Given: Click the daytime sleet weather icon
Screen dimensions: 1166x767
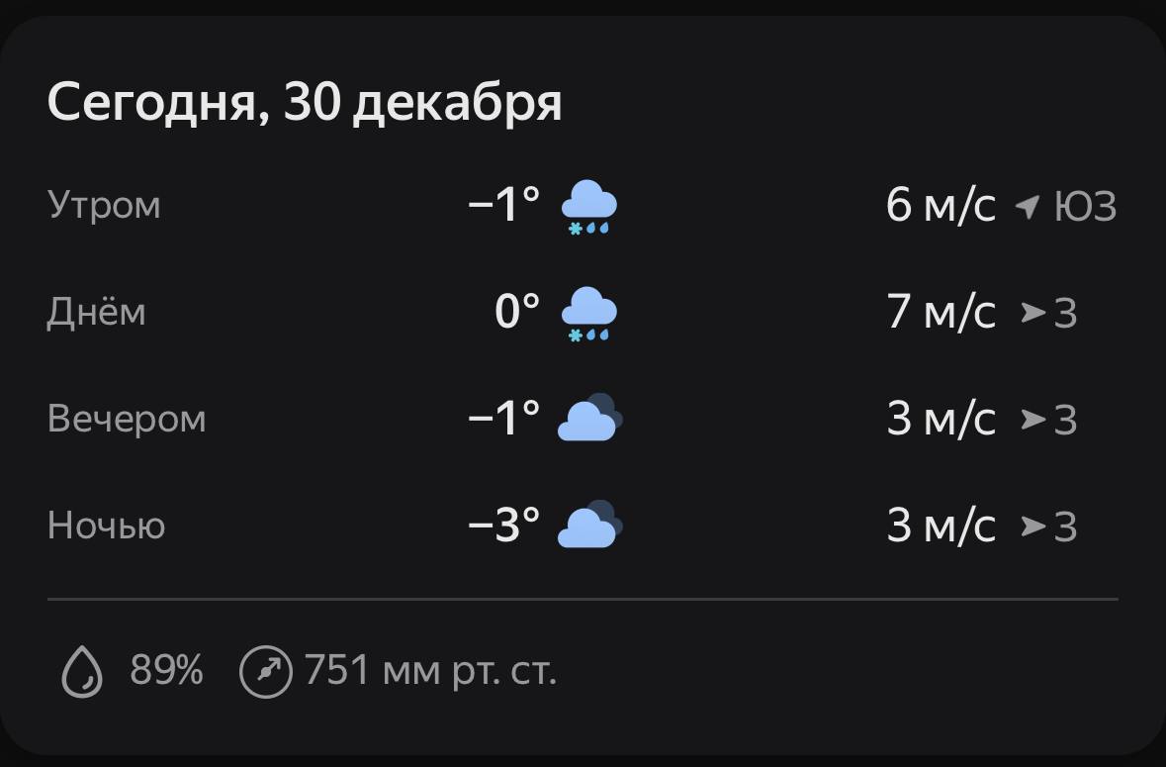Looking at the screenshot, I should click(589, 314).
